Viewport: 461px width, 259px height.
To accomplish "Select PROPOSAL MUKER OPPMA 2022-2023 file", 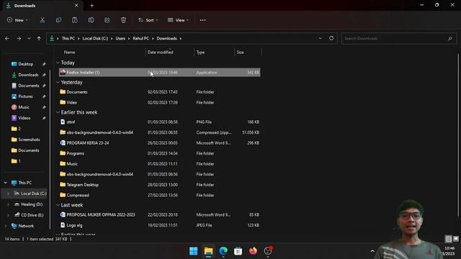I will (x=160, y=215).
